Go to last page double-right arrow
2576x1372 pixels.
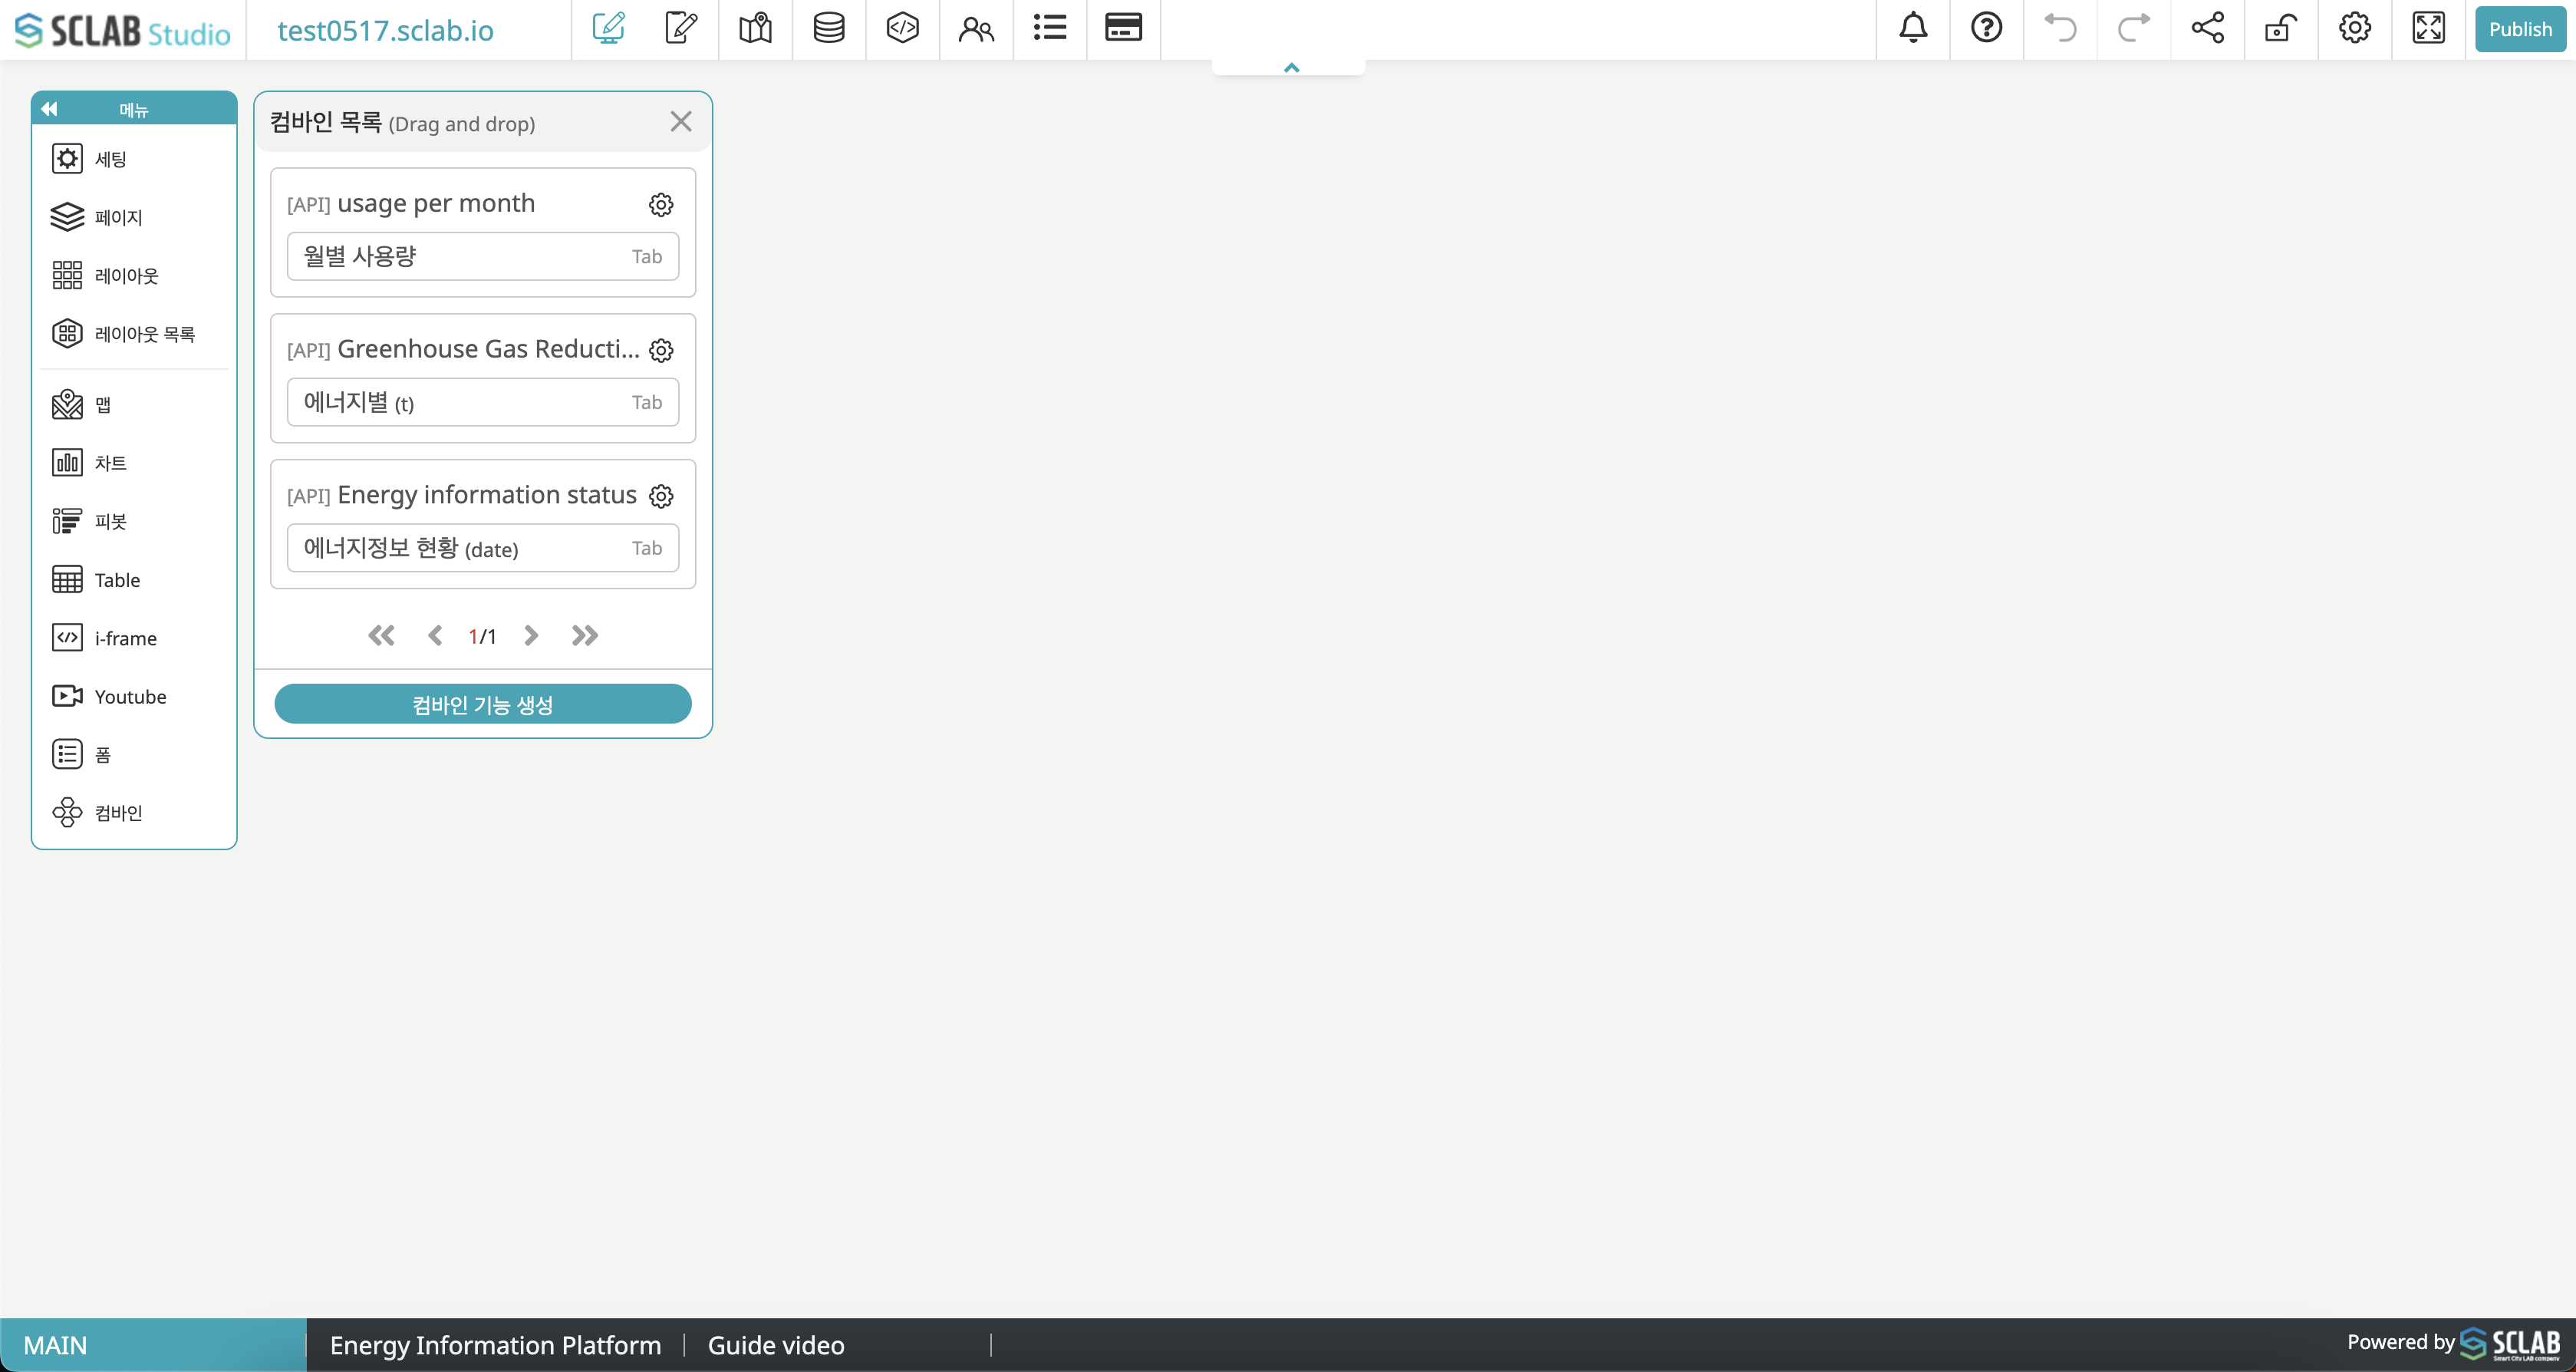585,636
